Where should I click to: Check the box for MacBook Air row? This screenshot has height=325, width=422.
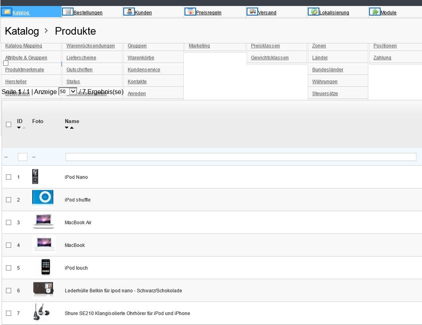pos(9,222)
